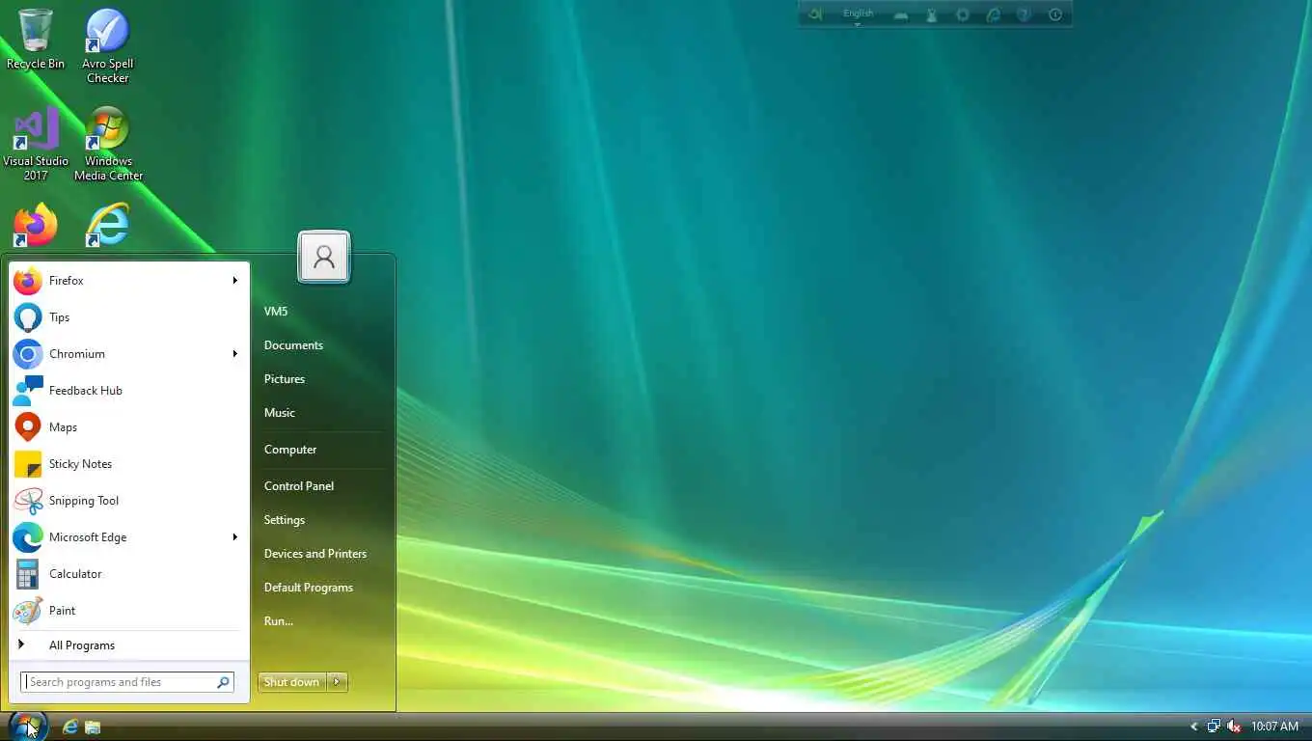
Task: Open Default Programs
Action: (x=309, y=588)
